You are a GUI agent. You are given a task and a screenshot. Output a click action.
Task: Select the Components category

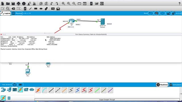(15, 90)
